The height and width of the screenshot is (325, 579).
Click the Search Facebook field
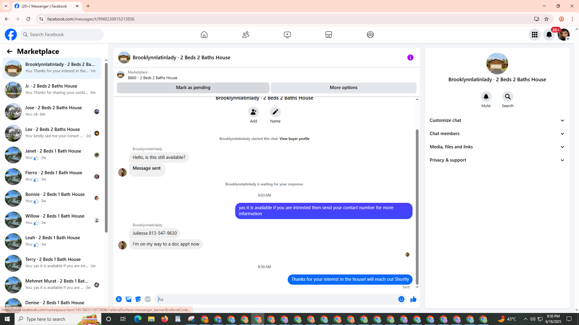pyautogui.click(x=62, y=35)
